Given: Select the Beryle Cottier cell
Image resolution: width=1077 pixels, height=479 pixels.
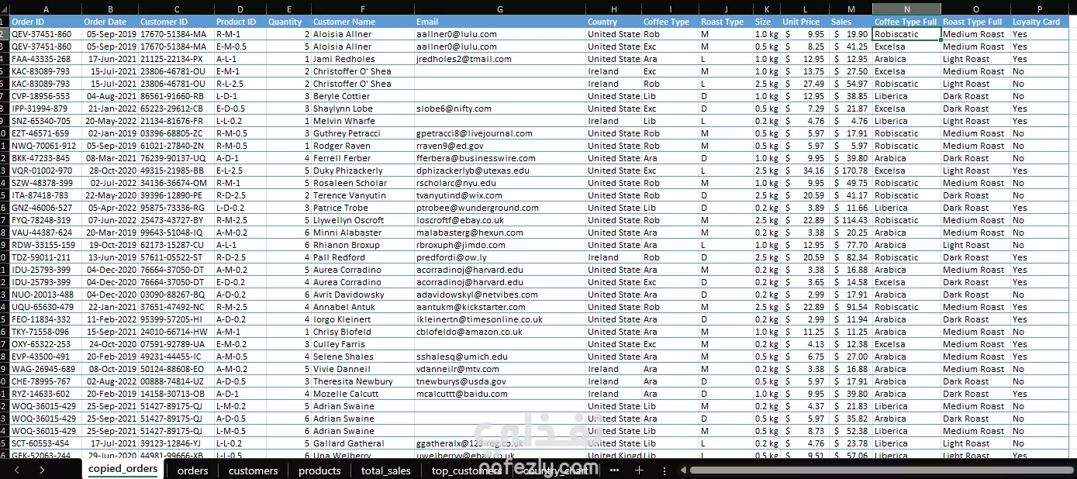Looking at the screenshot, I should pyautogui.click(x=362, y=96).
